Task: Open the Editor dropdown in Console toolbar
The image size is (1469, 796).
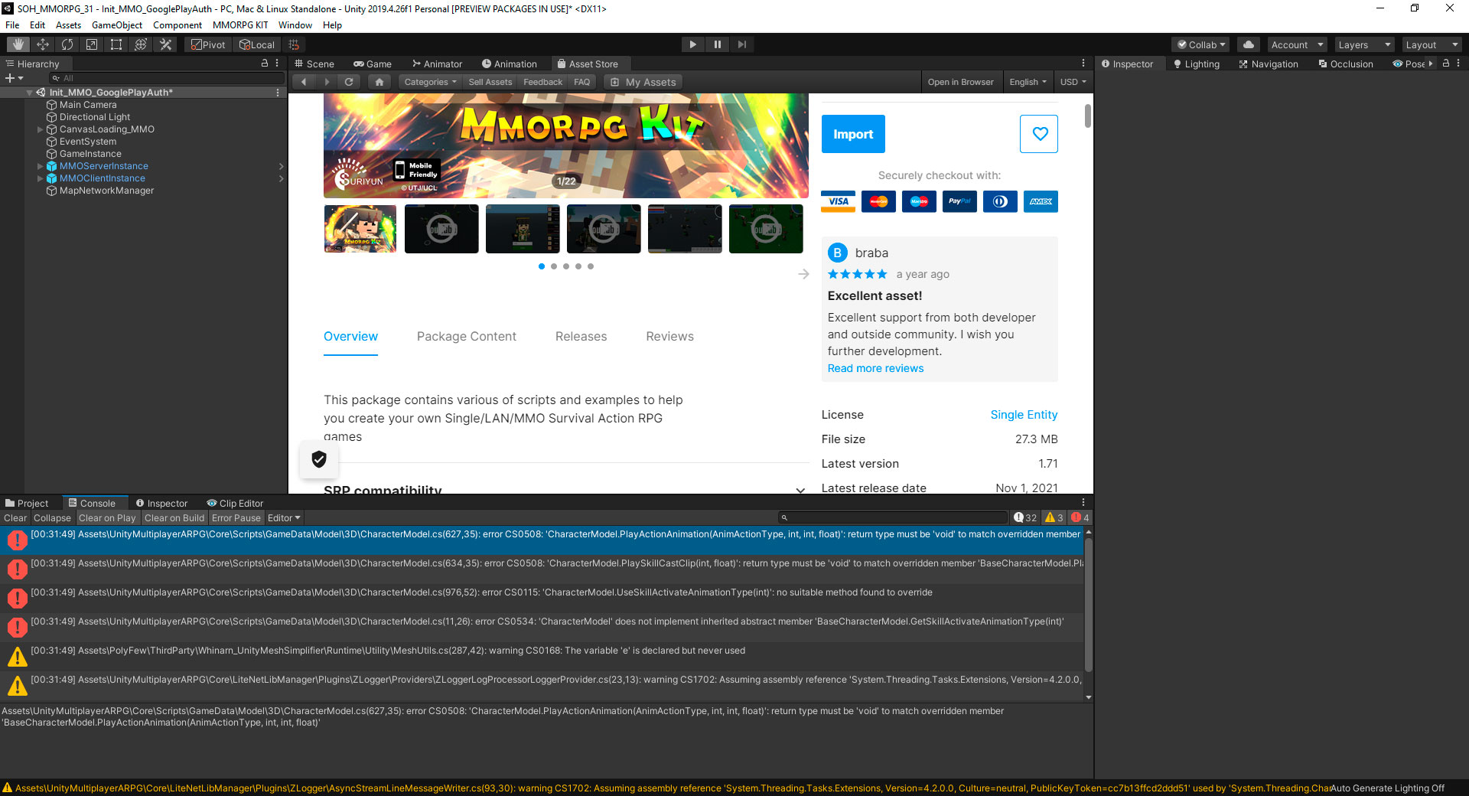Action: [283, 517]
